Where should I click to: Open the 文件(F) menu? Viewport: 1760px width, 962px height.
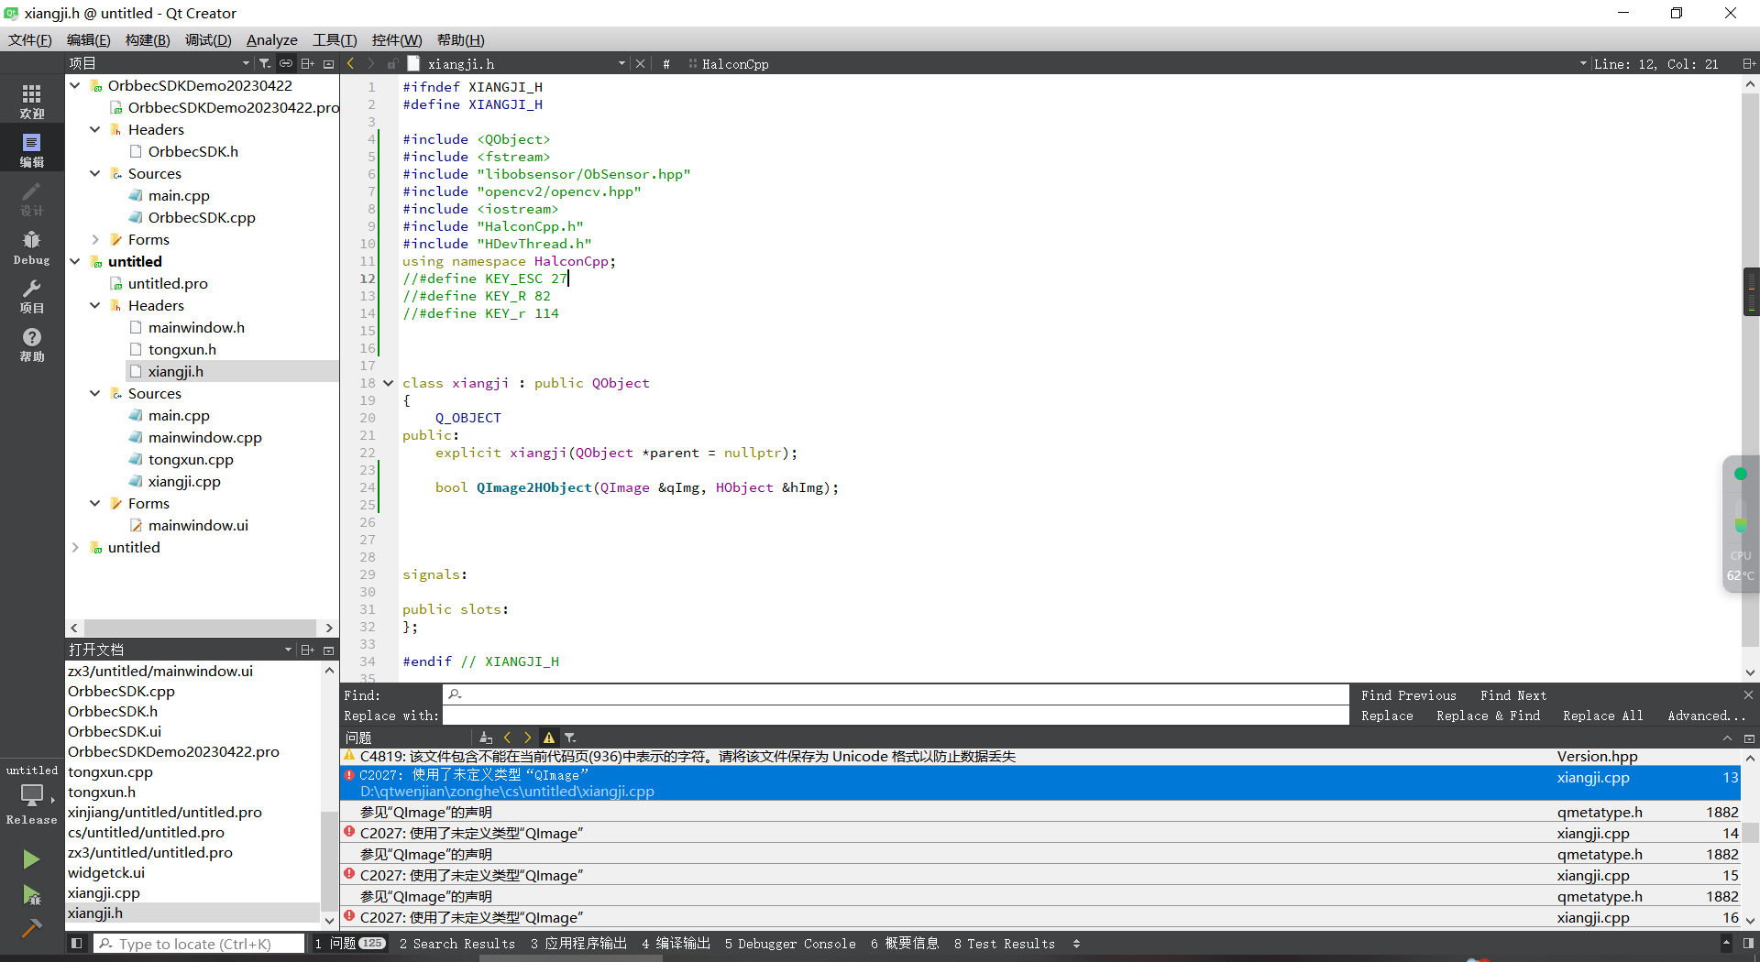pyautogui.click(x=30, y=39)
